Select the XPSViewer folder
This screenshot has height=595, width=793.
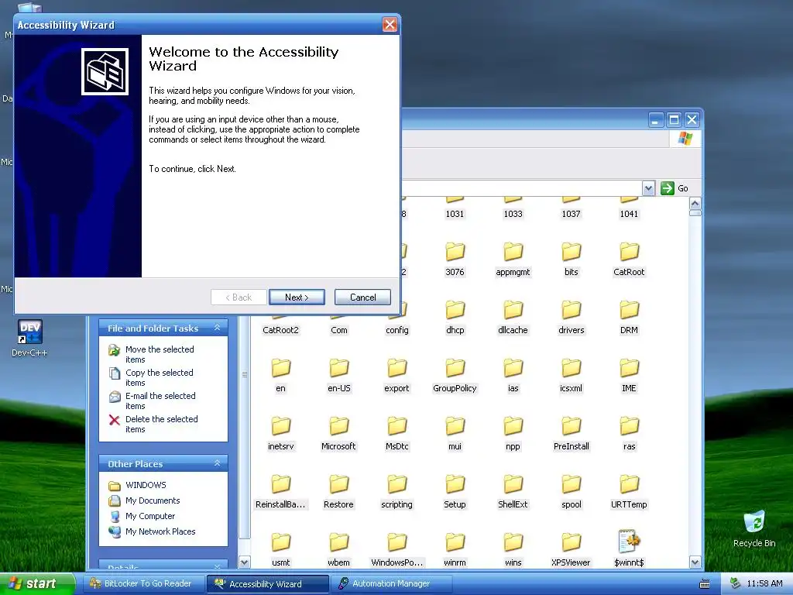[571, 549]
